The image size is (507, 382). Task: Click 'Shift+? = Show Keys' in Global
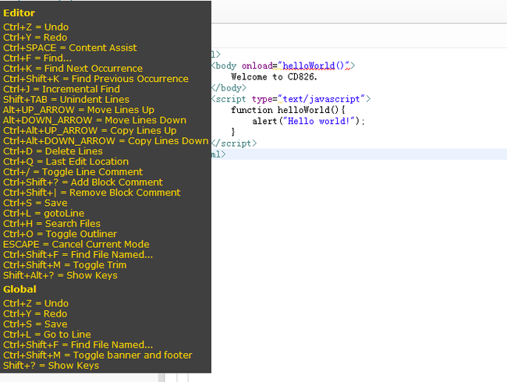point(51,366)
